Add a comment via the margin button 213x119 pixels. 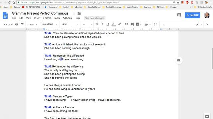pos(179,60)
